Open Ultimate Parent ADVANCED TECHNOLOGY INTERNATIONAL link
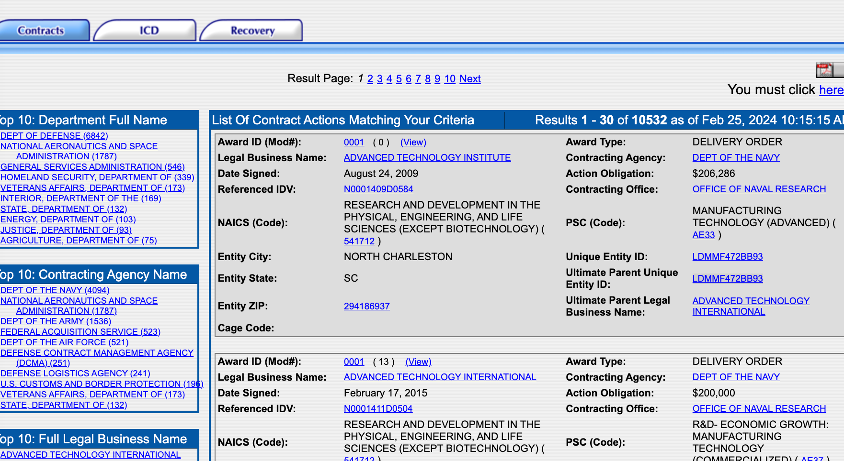Viewport: 844px width, 461px height. 751,306
